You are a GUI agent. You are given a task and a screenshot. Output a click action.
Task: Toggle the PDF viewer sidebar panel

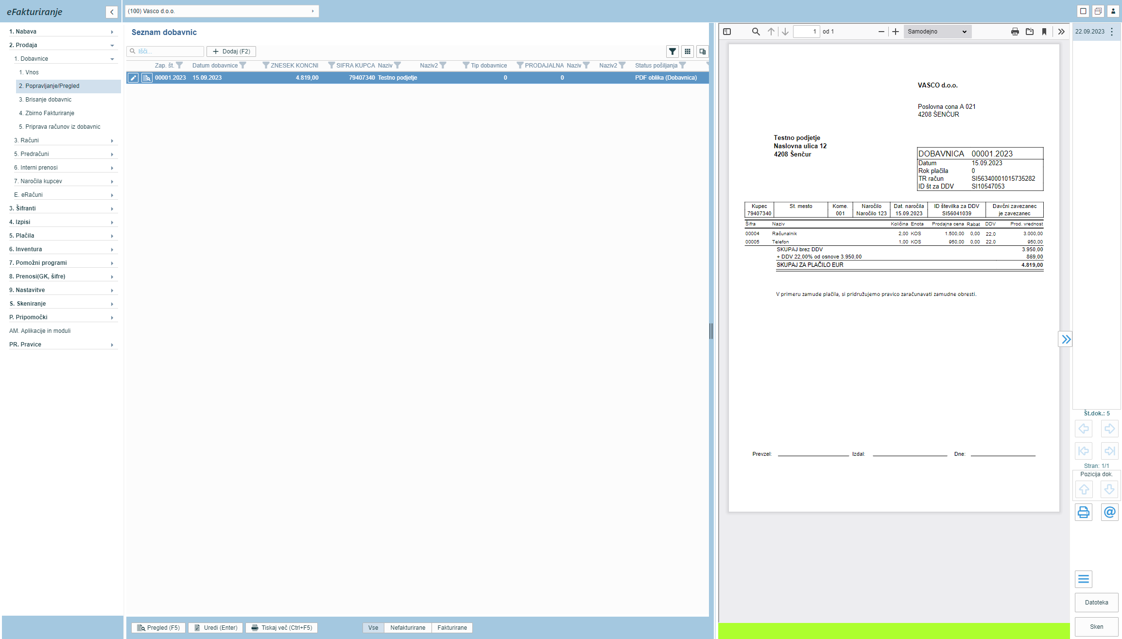[x=727, y=32]
